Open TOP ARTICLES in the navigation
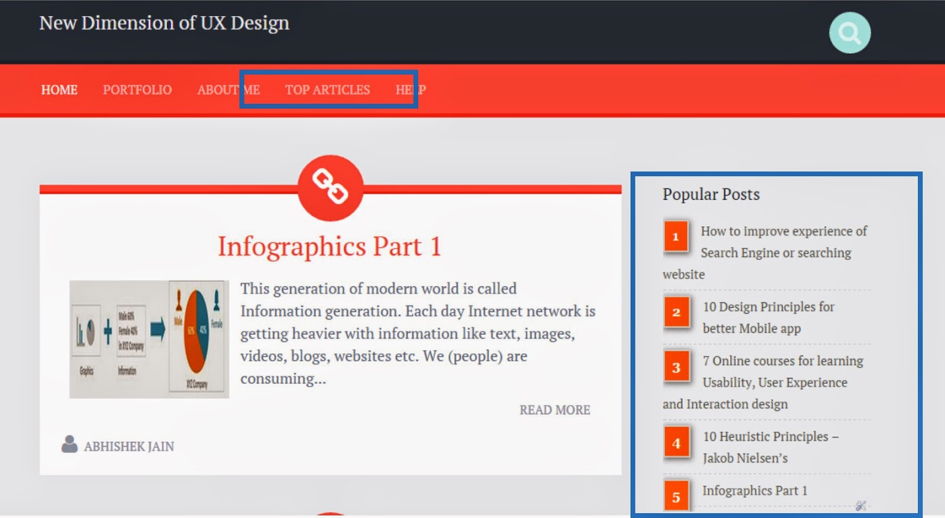This screenshot has height=518, width=945. coord(328,90)
